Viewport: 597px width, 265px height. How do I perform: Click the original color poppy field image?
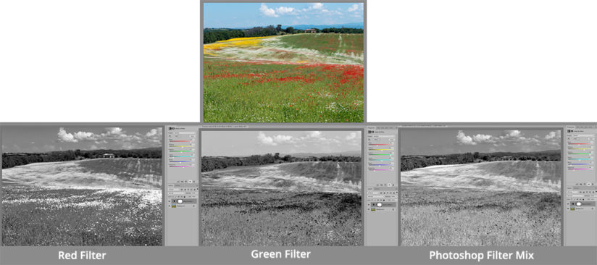[283, 62]
